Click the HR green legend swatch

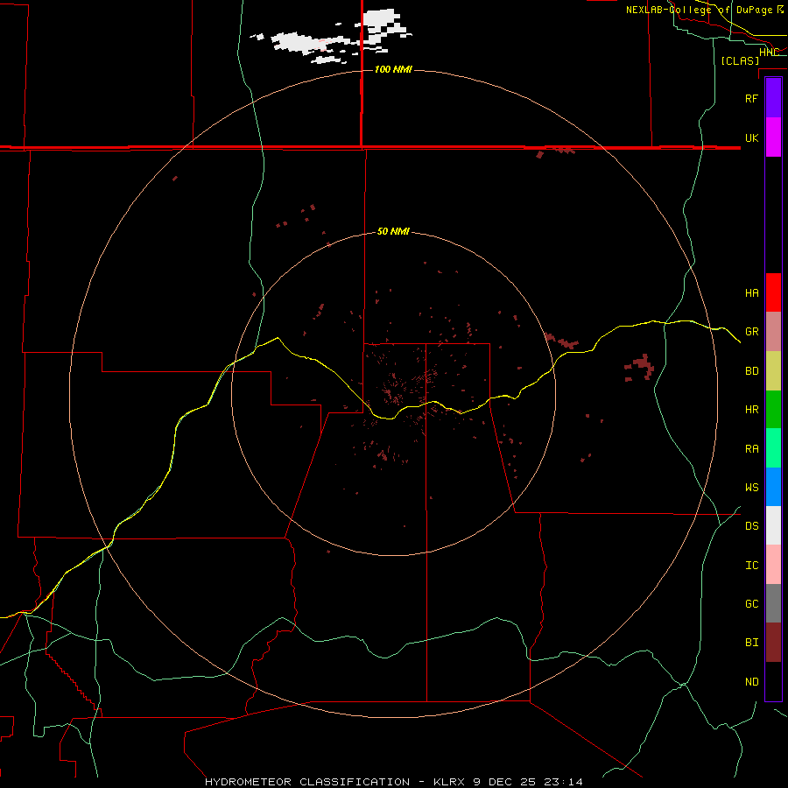[x=773, y=410]
